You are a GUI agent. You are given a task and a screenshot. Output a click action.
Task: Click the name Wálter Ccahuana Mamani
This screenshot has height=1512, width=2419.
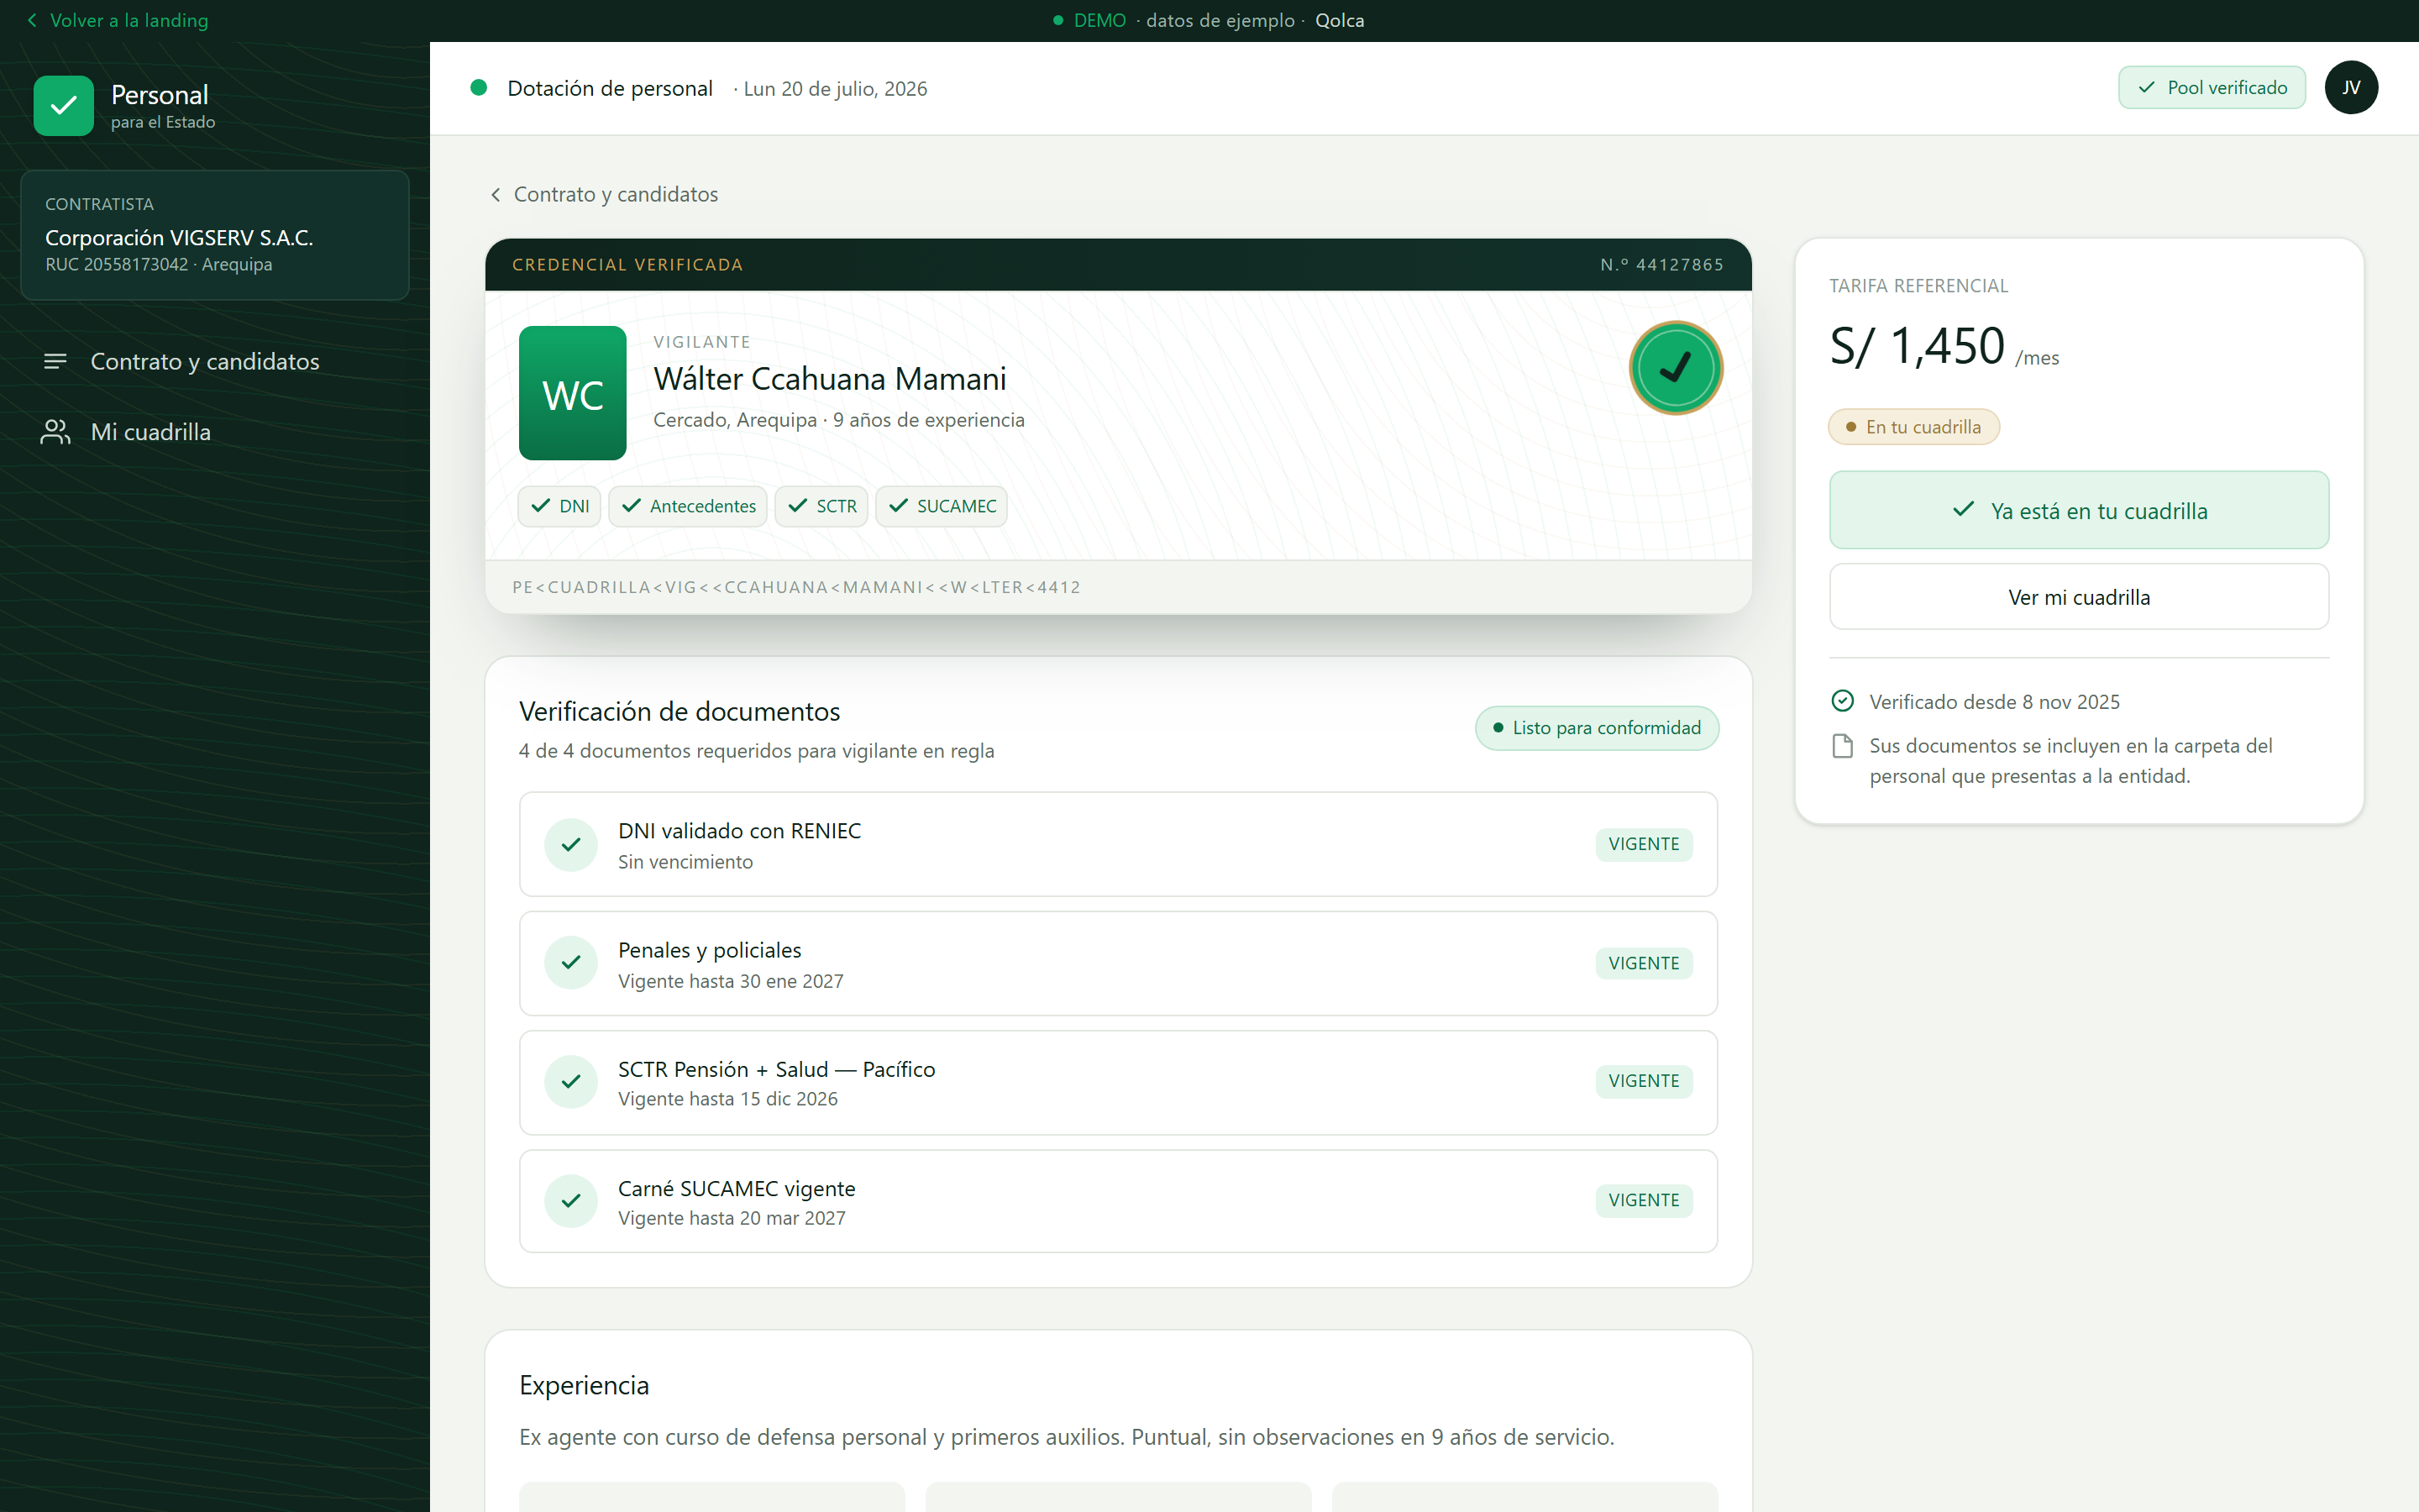[x=830, y=379]
